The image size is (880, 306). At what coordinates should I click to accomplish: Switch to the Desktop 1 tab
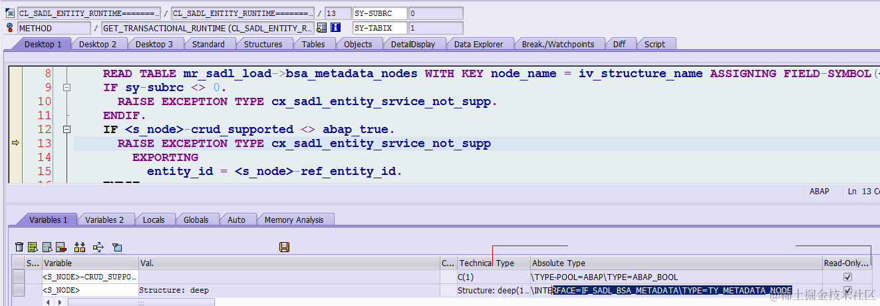click(x=43, y=44)
